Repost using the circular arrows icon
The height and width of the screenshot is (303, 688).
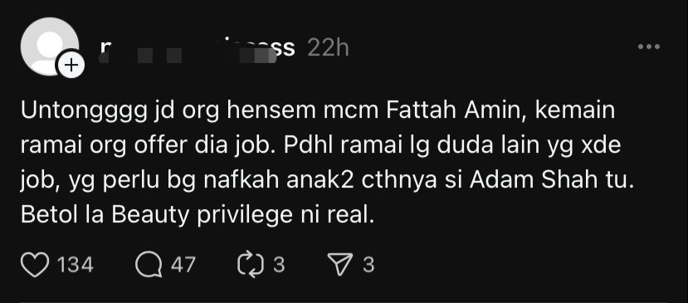(x=251, y=265)
